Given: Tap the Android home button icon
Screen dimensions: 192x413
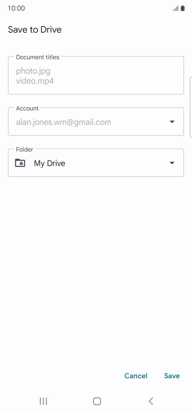Looking at the screenshot, I should pyautogui.click(x=97, y=401).
